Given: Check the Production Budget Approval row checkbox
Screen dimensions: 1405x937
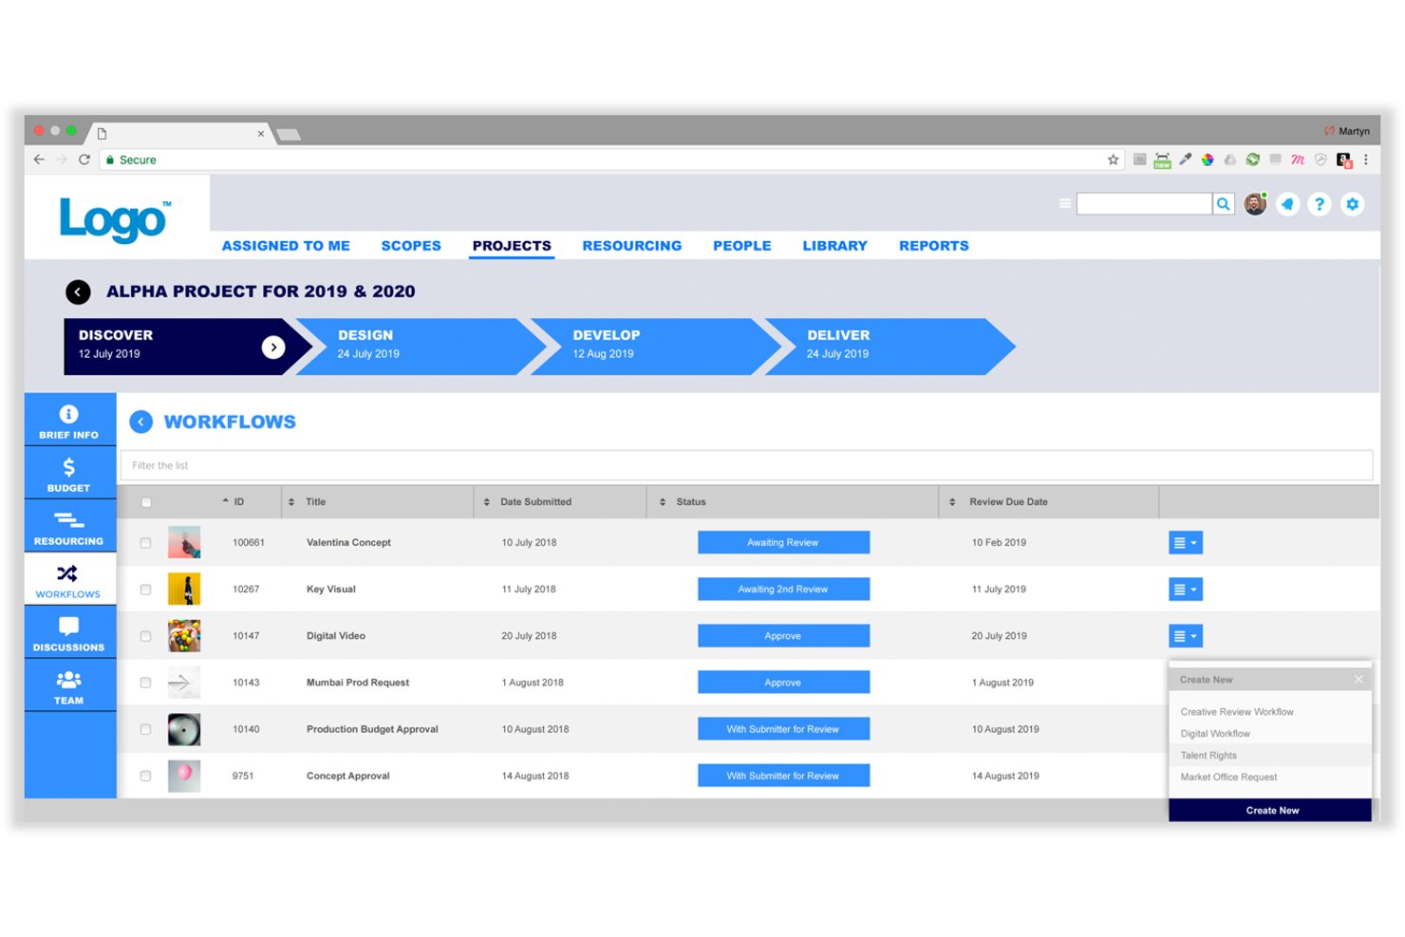Looking at the screenshot, I should (x=145, y=729).
